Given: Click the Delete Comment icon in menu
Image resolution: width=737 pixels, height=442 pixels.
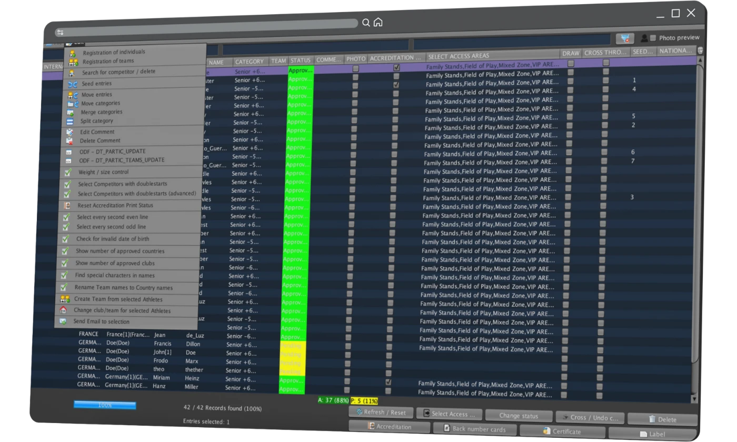Looking at the screenshot, I should (x=69, y=140).
